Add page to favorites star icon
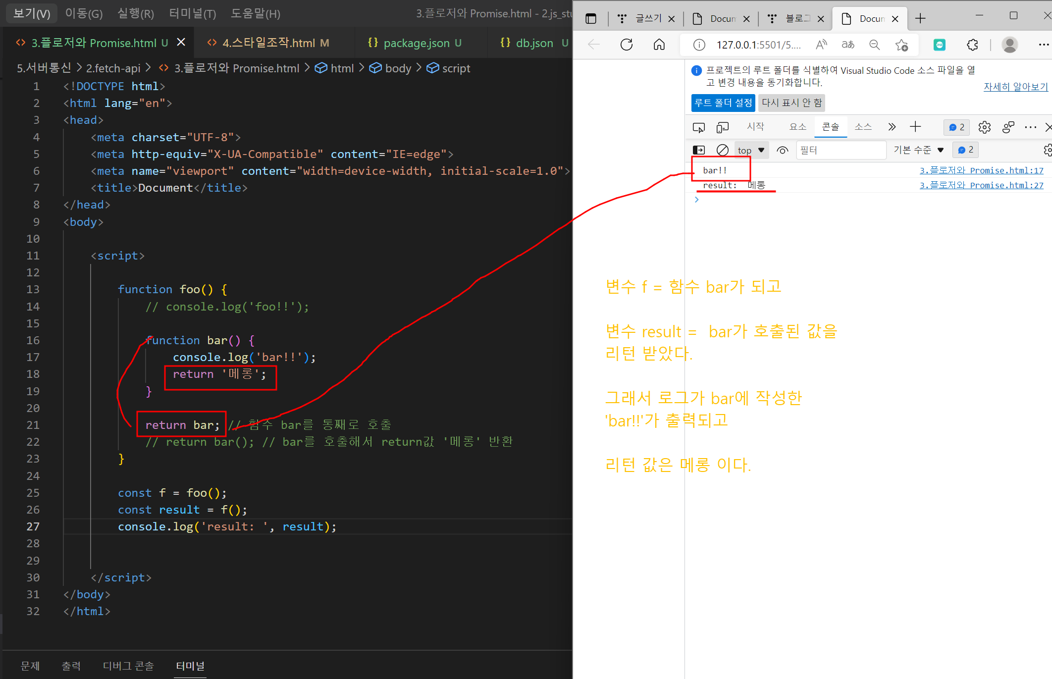 (901, 45)
